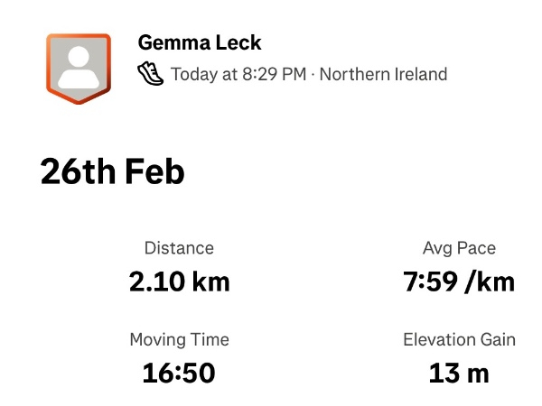Open the athlete name Gemma Leck

(x=199, y=42)
